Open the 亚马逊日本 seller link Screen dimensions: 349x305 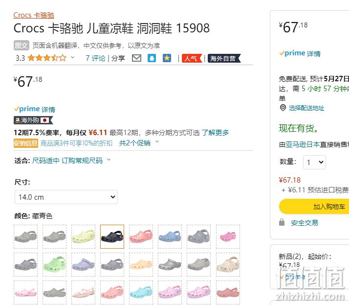tap(303, 144)
